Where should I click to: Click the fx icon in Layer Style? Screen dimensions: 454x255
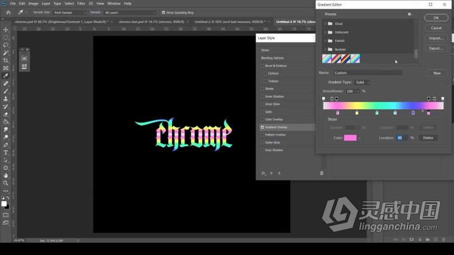263,173
